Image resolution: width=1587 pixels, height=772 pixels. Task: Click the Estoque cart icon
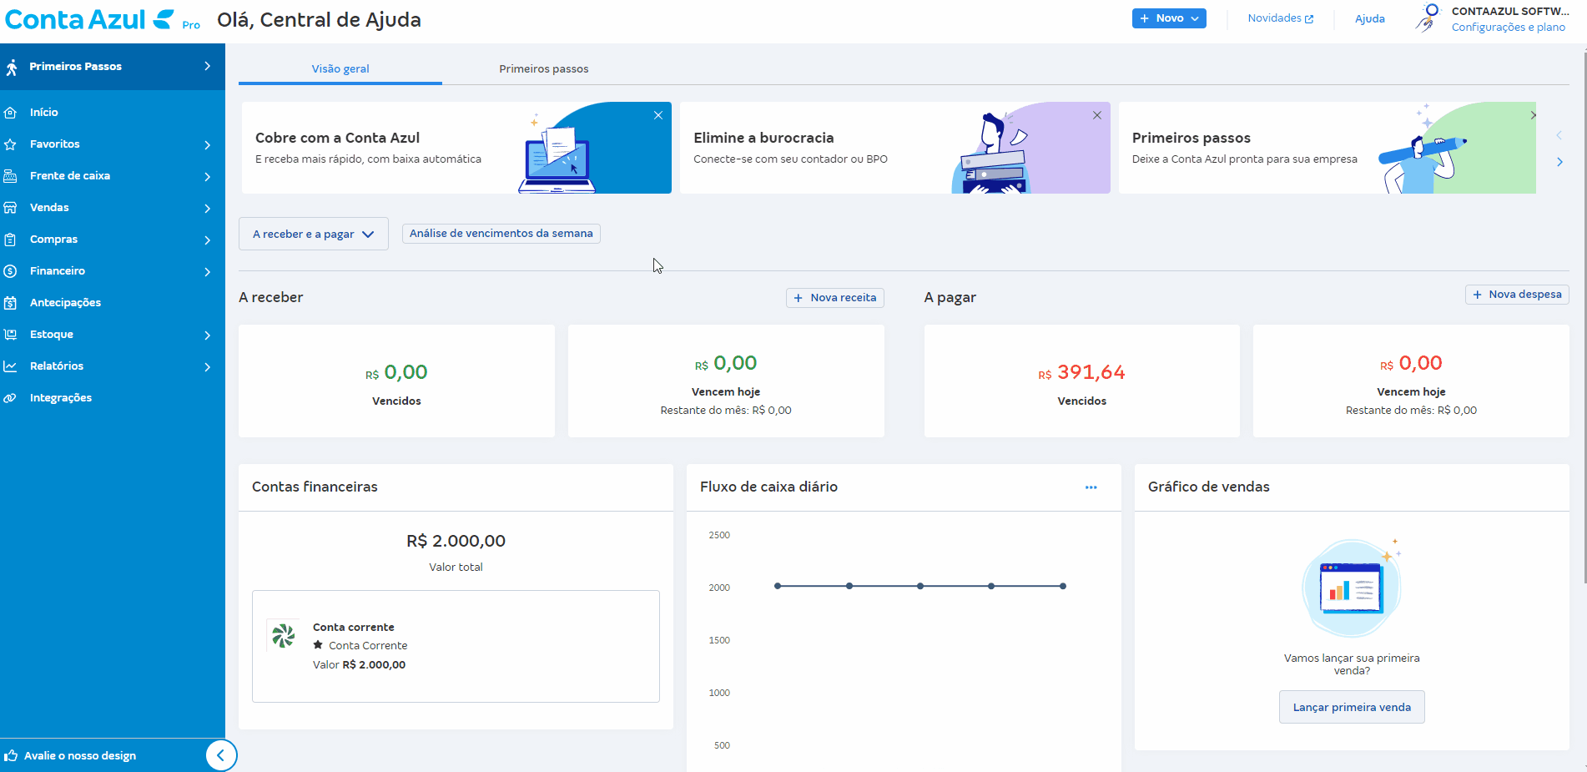click(x=11, y=335)
